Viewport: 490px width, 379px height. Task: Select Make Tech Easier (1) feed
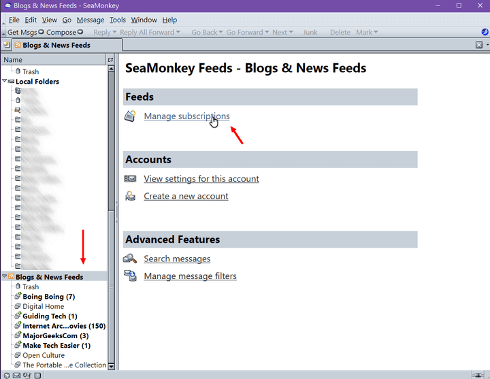click(x=56, y=346)
